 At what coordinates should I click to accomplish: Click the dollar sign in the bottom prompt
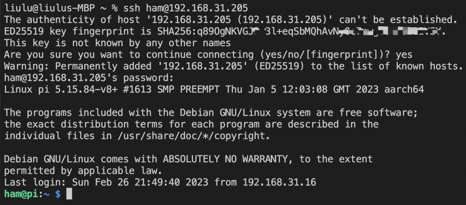point(58,194)
